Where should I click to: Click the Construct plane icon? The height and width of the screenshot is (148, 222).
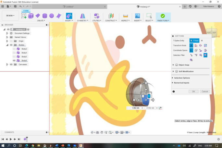111,16
